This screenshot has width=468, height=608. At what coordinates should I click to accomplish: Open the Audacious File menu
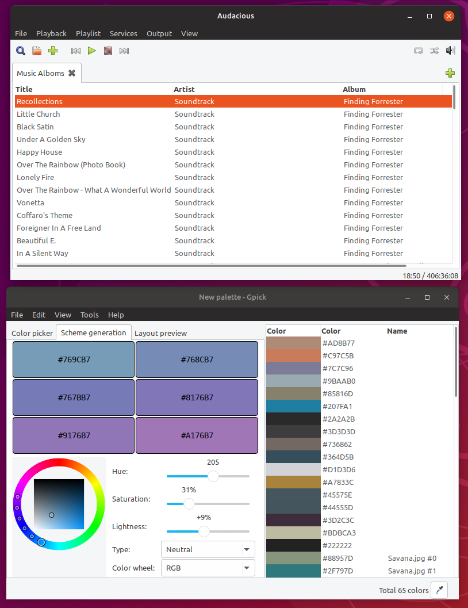pyautogui.click(x=21, y=34)
